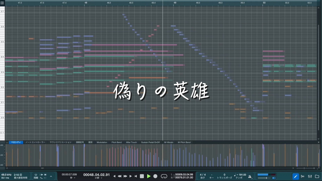The width and height of the screenshot is (322, 181).
Task: Toggle the sync power icon
Action: click(36, 175)
